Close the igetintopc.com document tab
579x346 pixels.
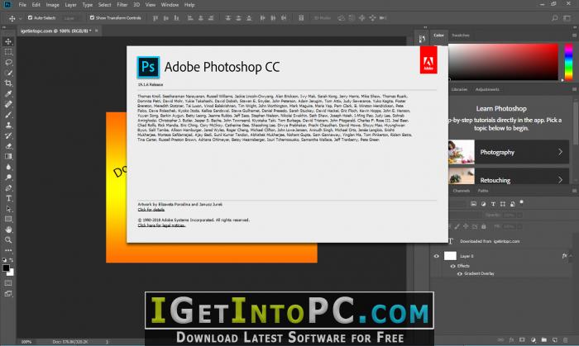[x=97, y=31]
